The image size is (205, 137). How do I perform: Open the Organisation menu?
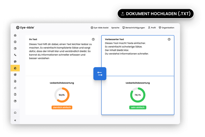pyautogui.click(x=166, y=28)
